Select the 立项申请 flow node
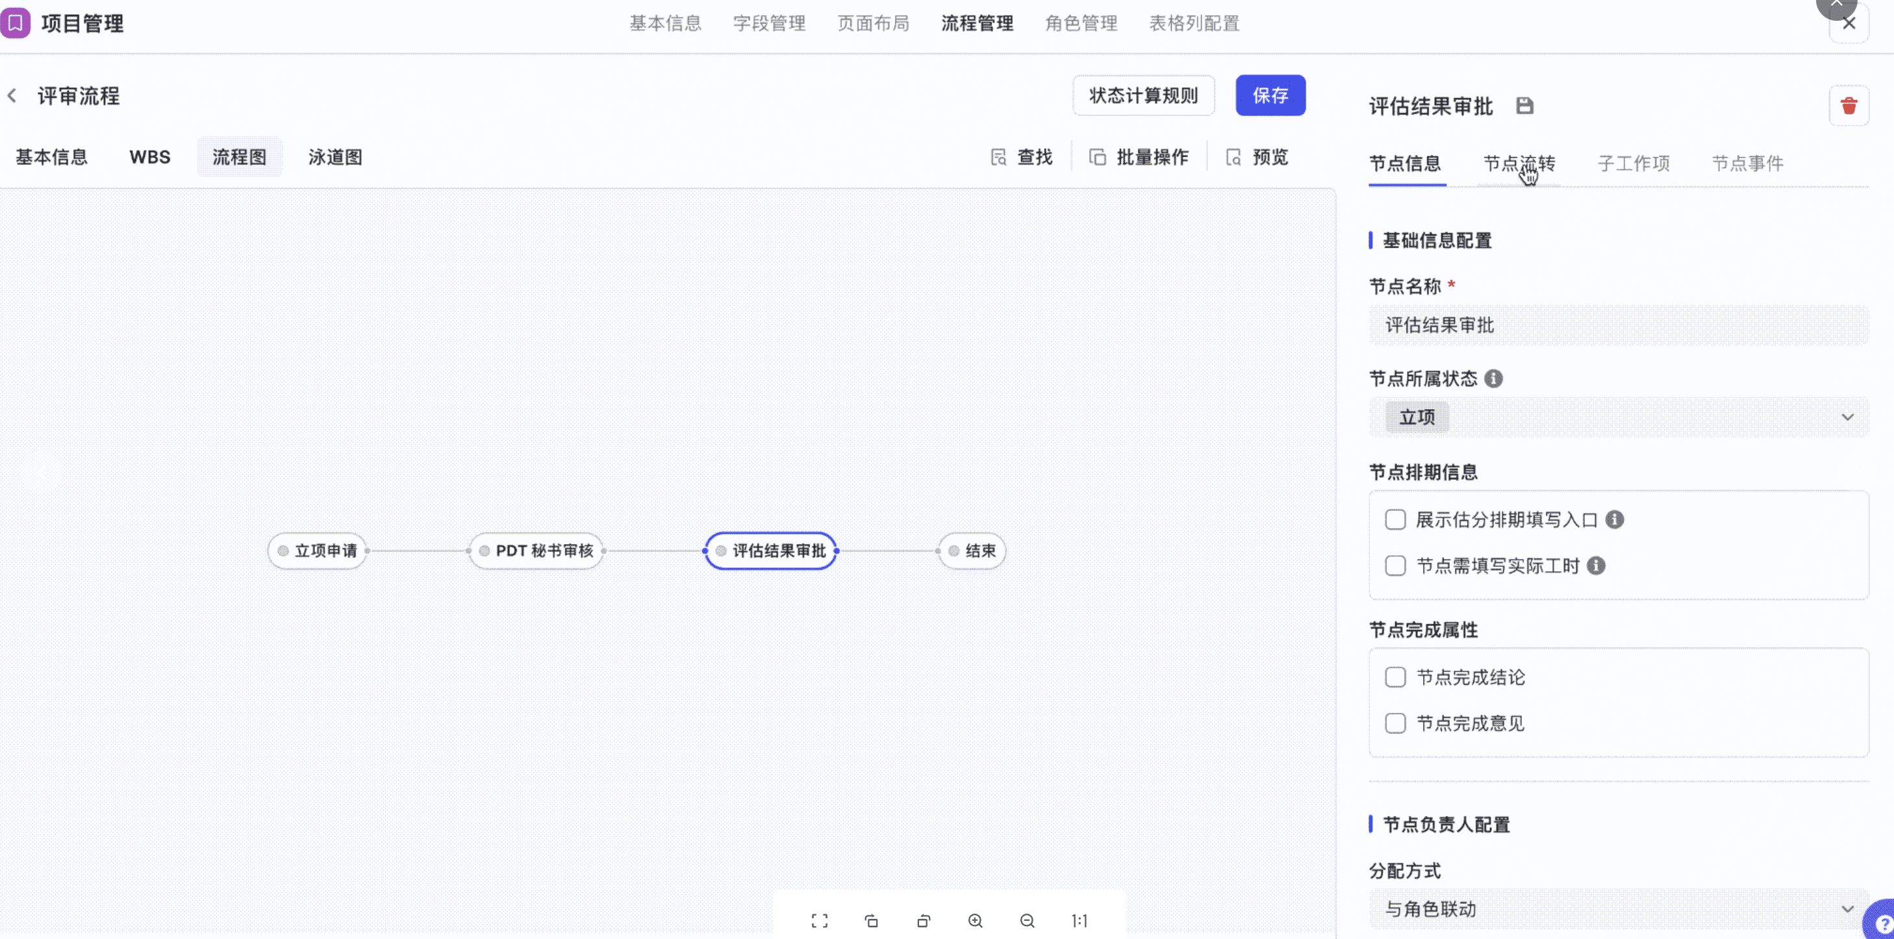This screenshot has height=939, width=1894. click(317, 551)
